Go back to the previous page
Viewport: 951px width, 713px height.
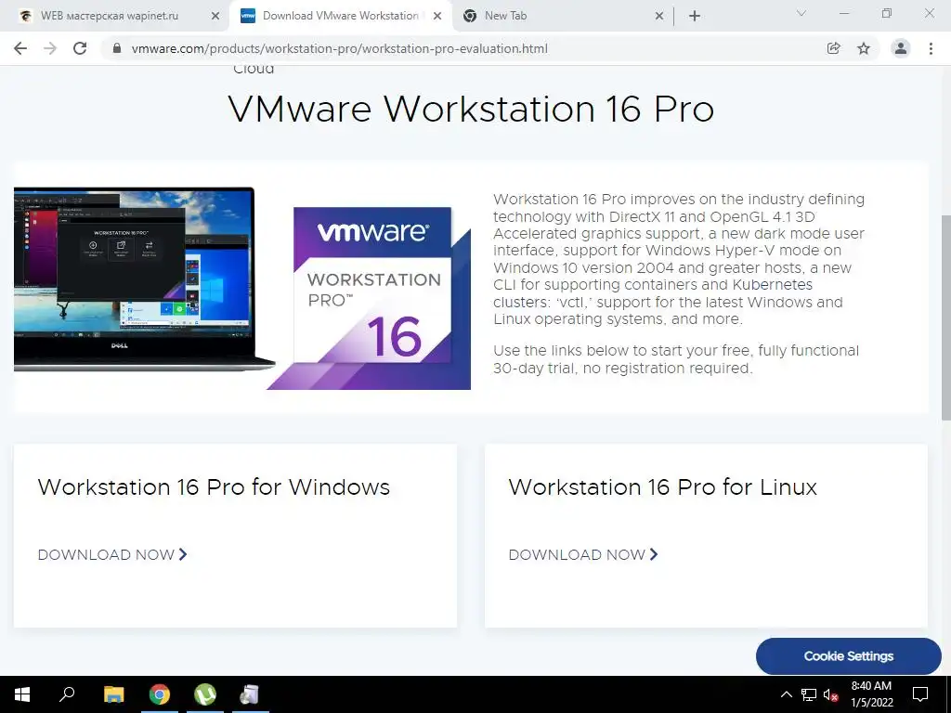pos(20,48)
